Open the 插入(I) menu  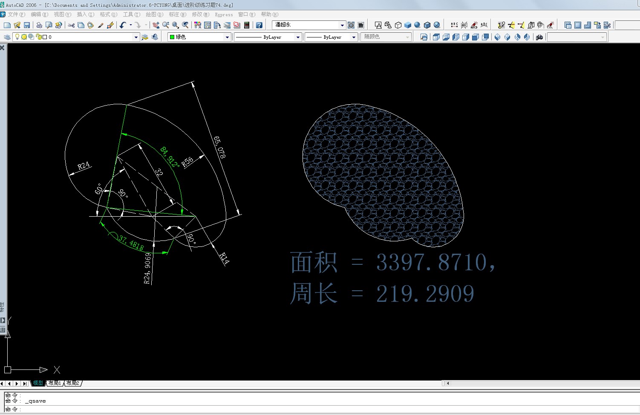coord(85,14)
